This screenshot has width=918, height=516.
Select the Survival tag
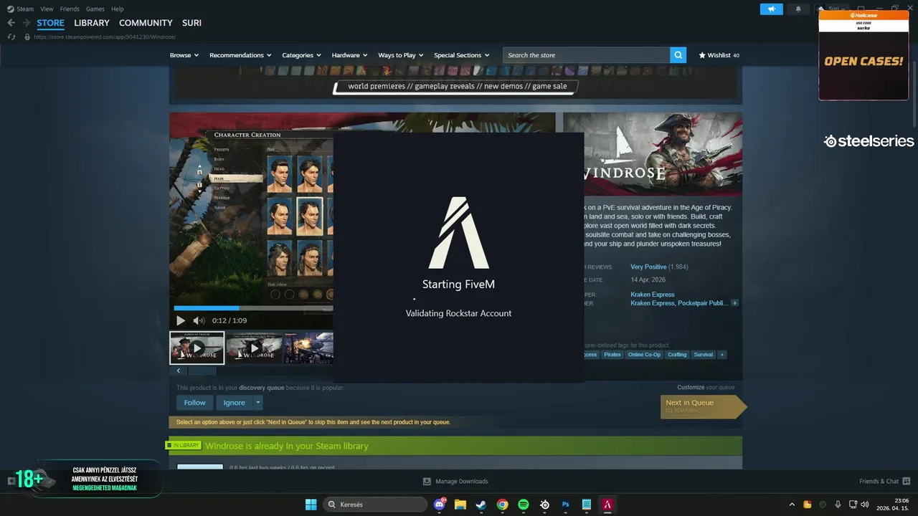pyautogui.click(x=704, y=355)
